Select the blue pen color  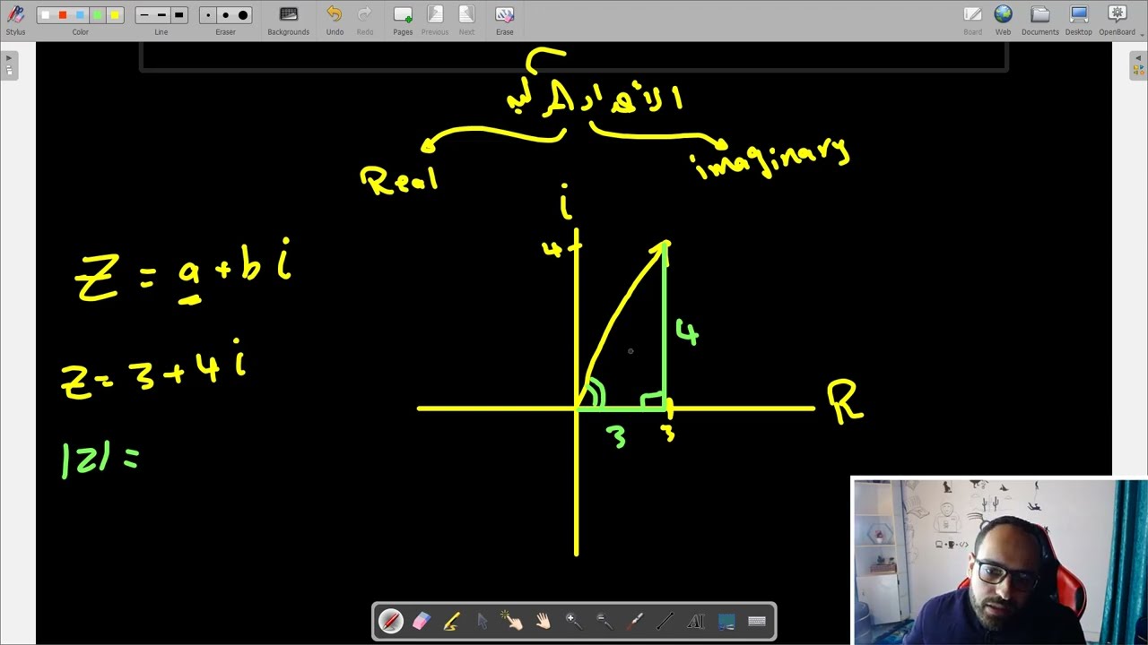click(x=81, y=15)
